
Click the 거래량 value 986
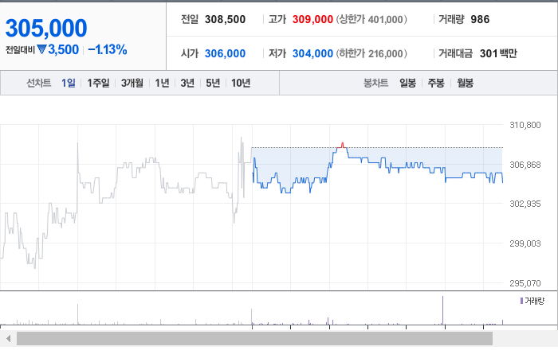480,19
